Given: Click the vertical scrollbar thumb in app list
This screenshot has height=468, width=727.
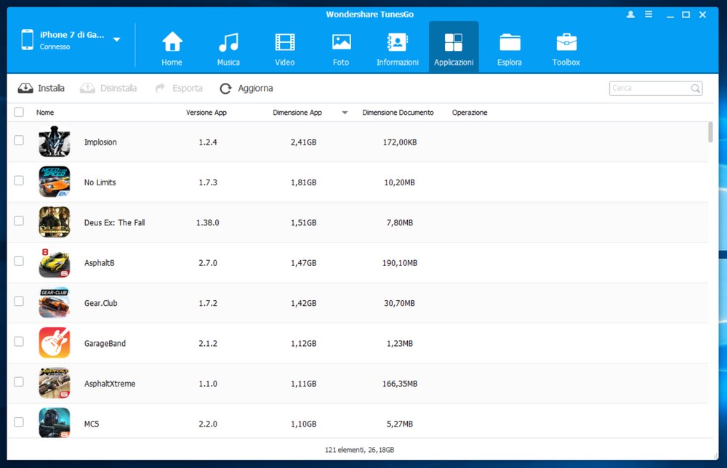Looking at the screenshot, I should [x=710, y=132].
